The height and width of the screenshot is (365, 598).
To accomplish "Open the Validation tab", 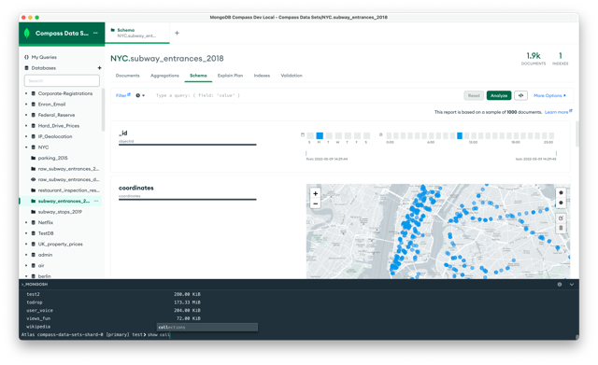I will click(x=292, y=76).
